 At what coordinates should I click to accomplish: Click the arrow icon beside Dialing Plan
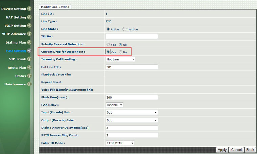pyautogui.click(x=29, y=43)
